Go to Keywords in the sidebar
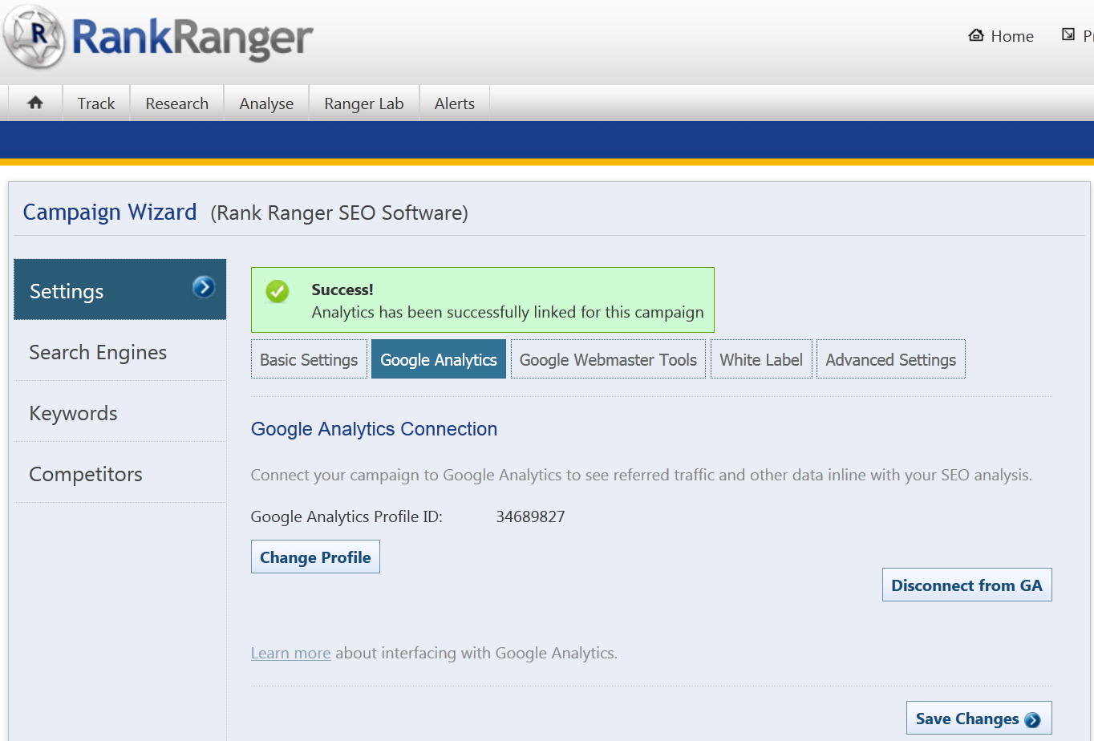This screenshot has height=741, width=1094. tap(73, 413)
